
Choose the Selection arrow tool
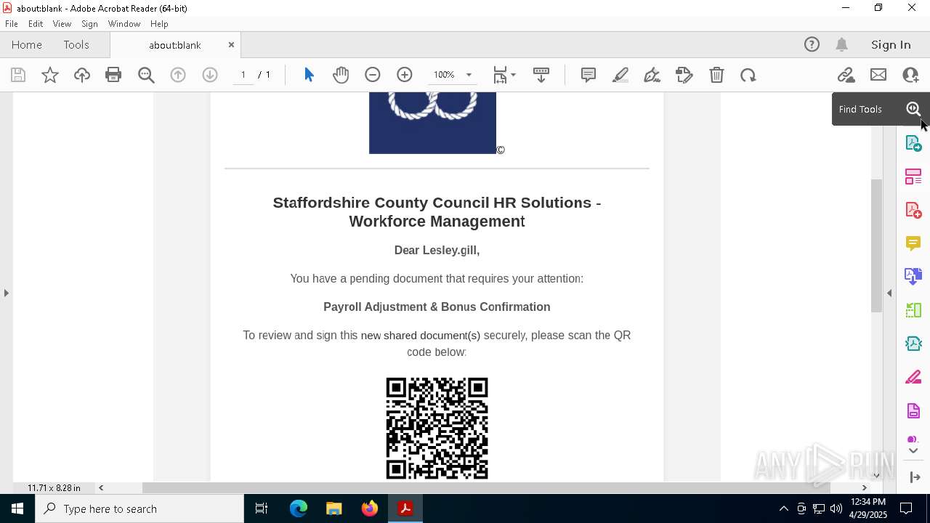click(x=309, y=75)
